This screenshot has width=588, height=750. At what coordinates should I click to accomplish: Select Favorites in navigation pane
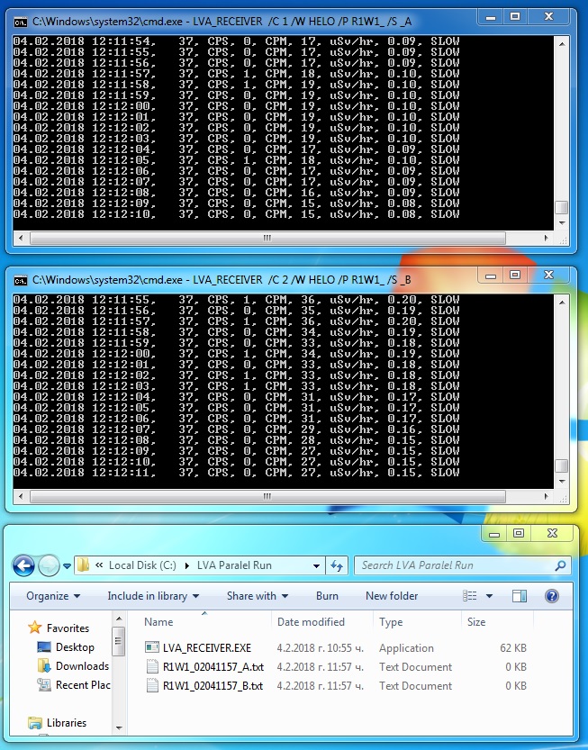[68, 628]
